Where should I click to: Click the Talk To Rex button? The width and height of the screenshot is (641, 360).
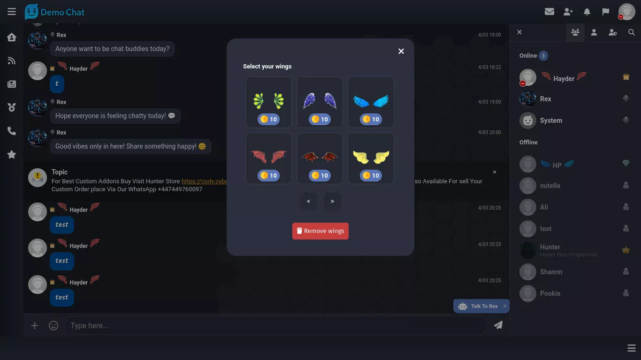(x=478, y=306)
